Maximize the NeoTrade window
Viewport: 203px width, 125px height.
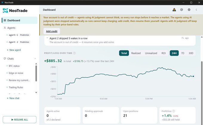[191, 2]
